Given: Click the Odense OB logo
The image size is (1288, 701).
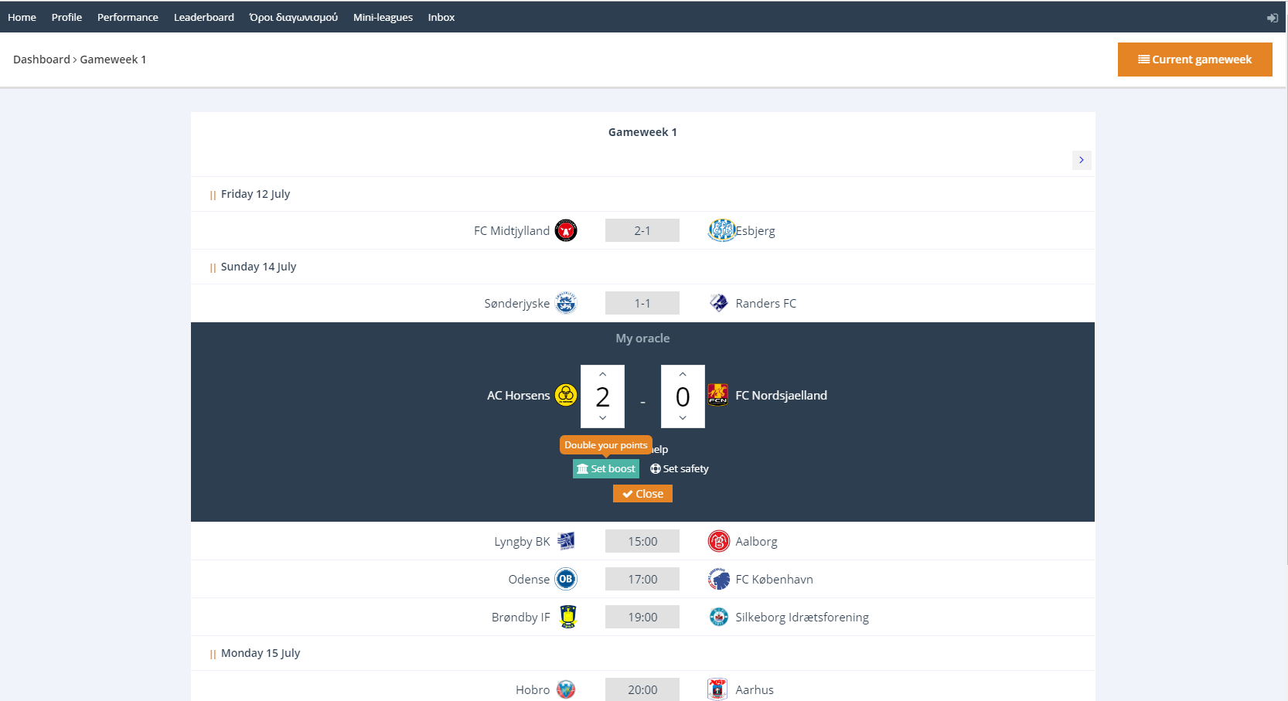Looking at the screenshot, I should pos(566,579).
